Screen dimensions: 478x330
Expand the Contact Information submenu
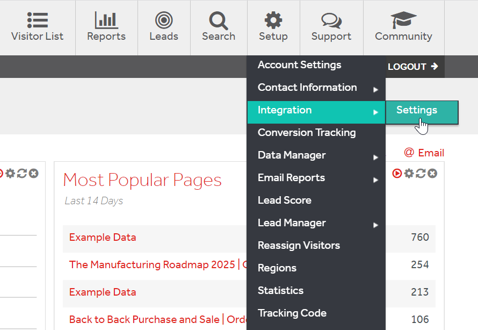point(307,87)
